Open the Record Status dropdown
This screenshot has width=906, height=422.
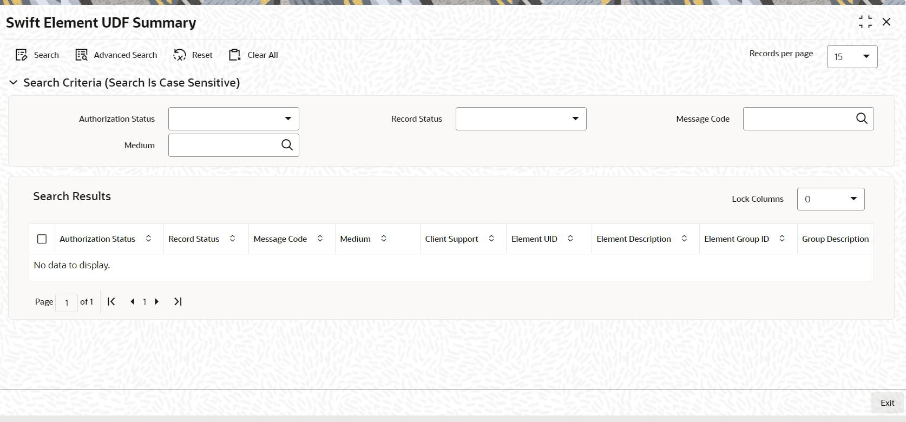(x=521, y=119)
